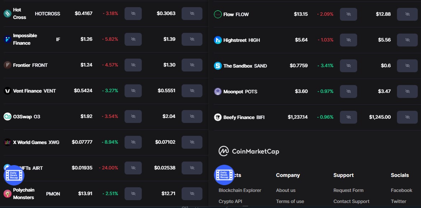Open the Facebook socials link
Image resolution: width=421 pixels, height=208 pixels.
[x=401, y=190]
